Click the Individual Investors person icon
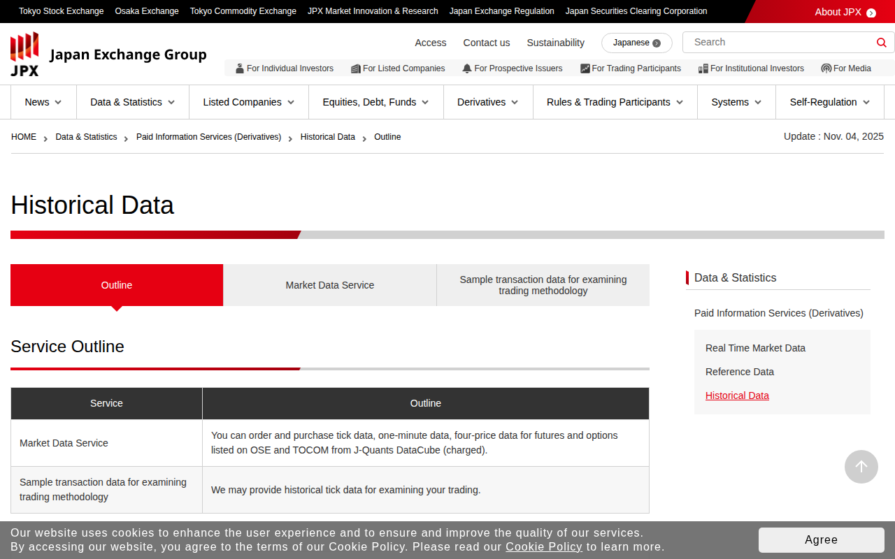This screenshot has height=559, width=895. coord(240,68)
